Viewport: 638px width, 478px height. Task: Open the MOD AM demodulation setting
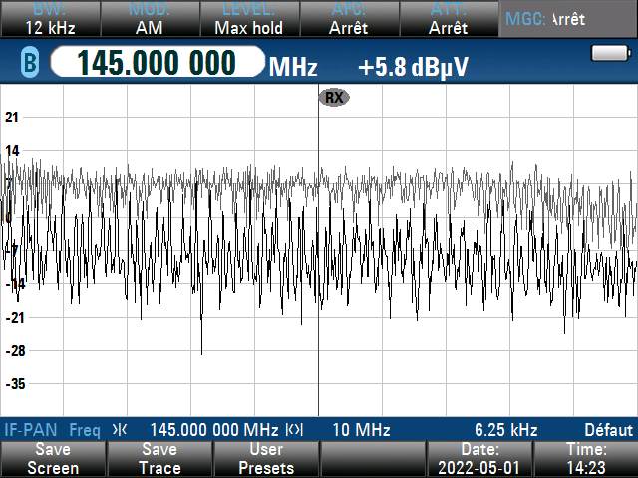(x=149, y=20)
